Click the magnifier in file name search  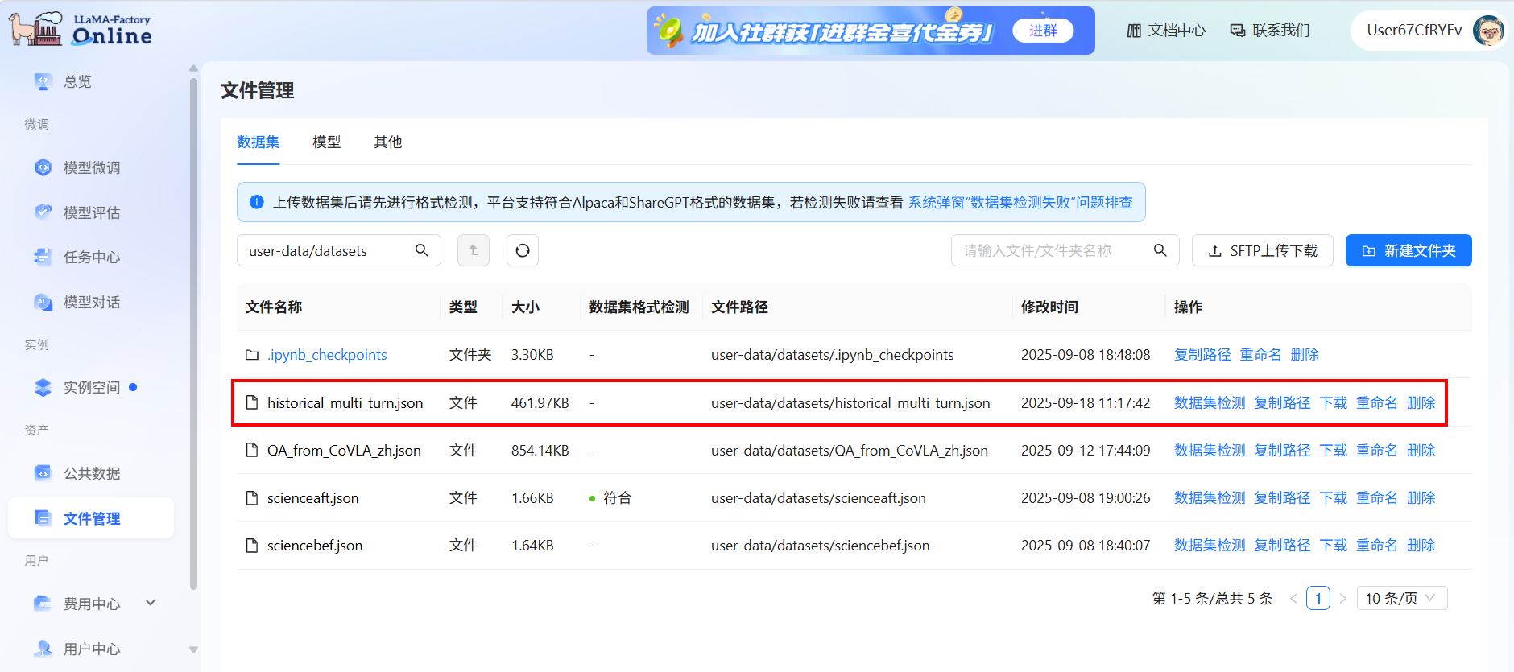[1160, 250]
